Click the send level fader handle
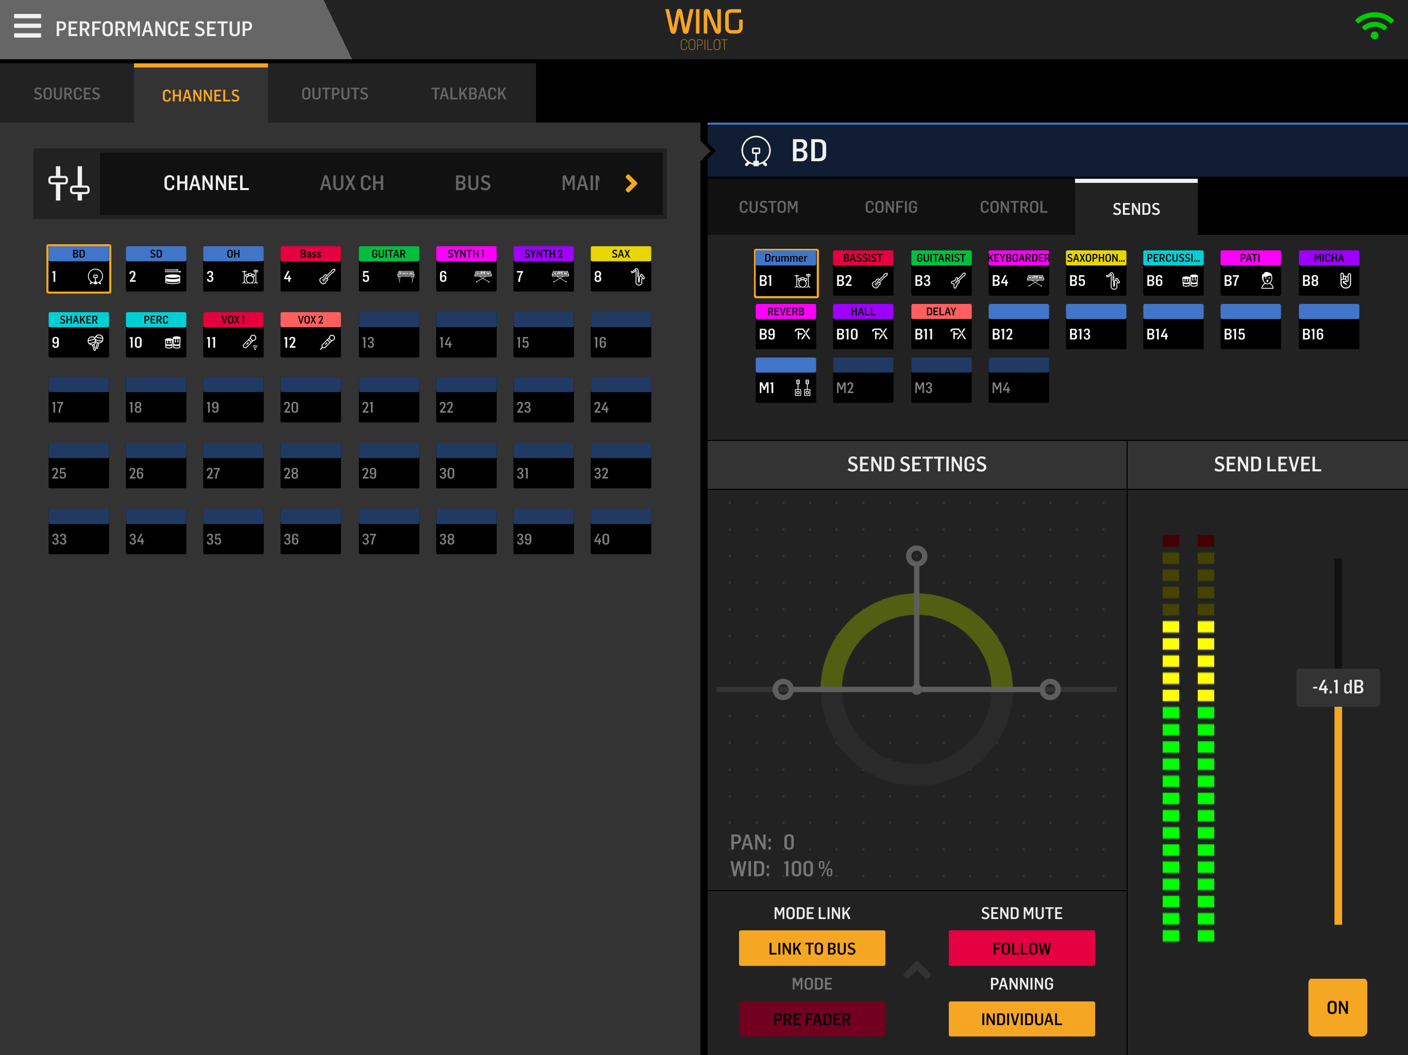The height and width of the screenshot is (1055, 1408). point(1337,687)
